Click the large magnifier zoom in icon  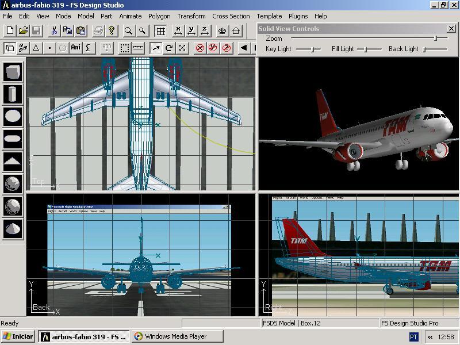point(128,30)
